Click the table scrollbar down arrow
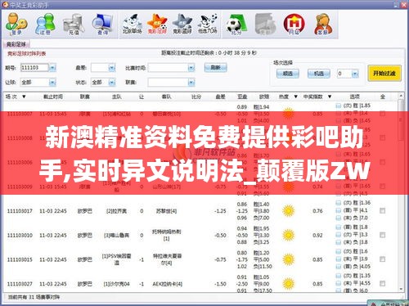This screenshot has height=306, width=409. click(401, 289)
